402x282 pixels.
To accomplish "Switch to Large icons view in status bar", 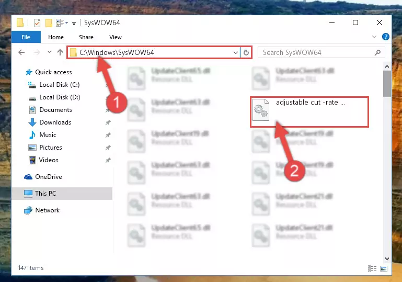I will (384, 268).
